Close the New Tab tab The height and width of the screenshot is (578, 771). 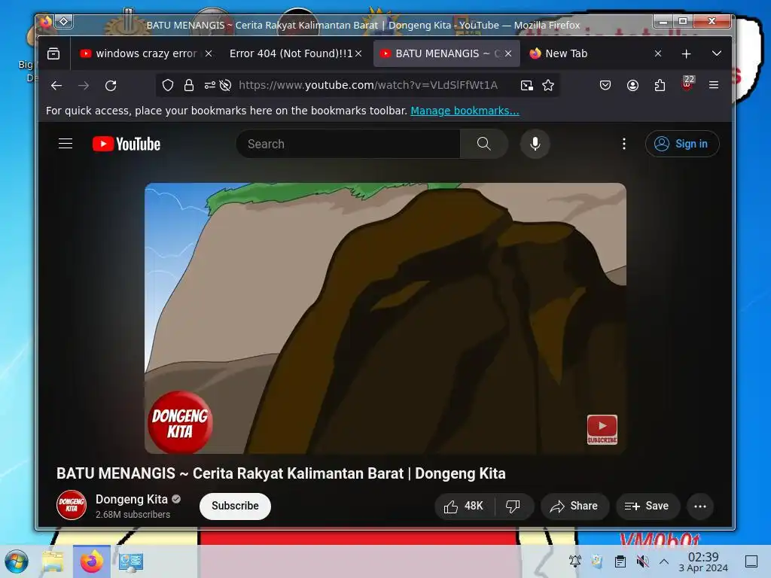658,53
